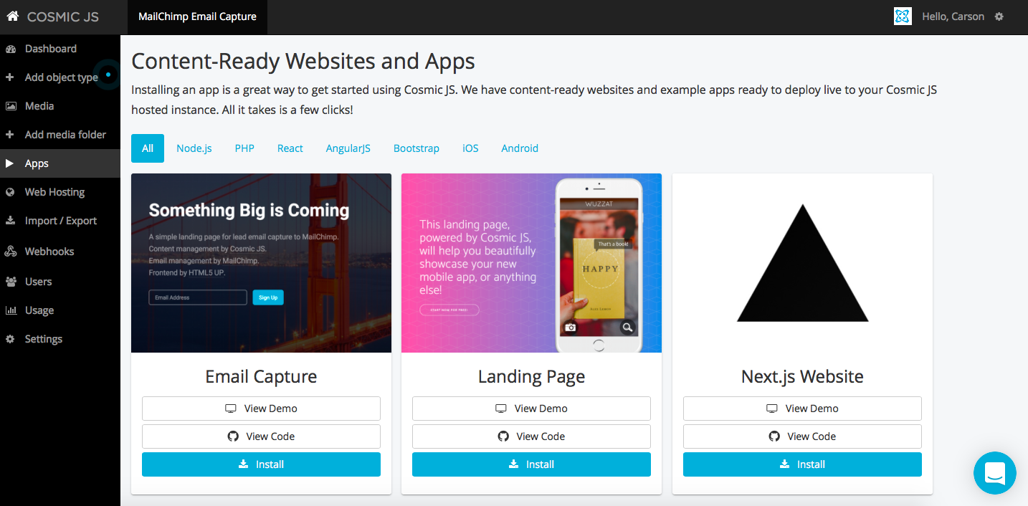1028x506 pixels.
Task: Select the All filter tab
Action: tap(148, 148)
